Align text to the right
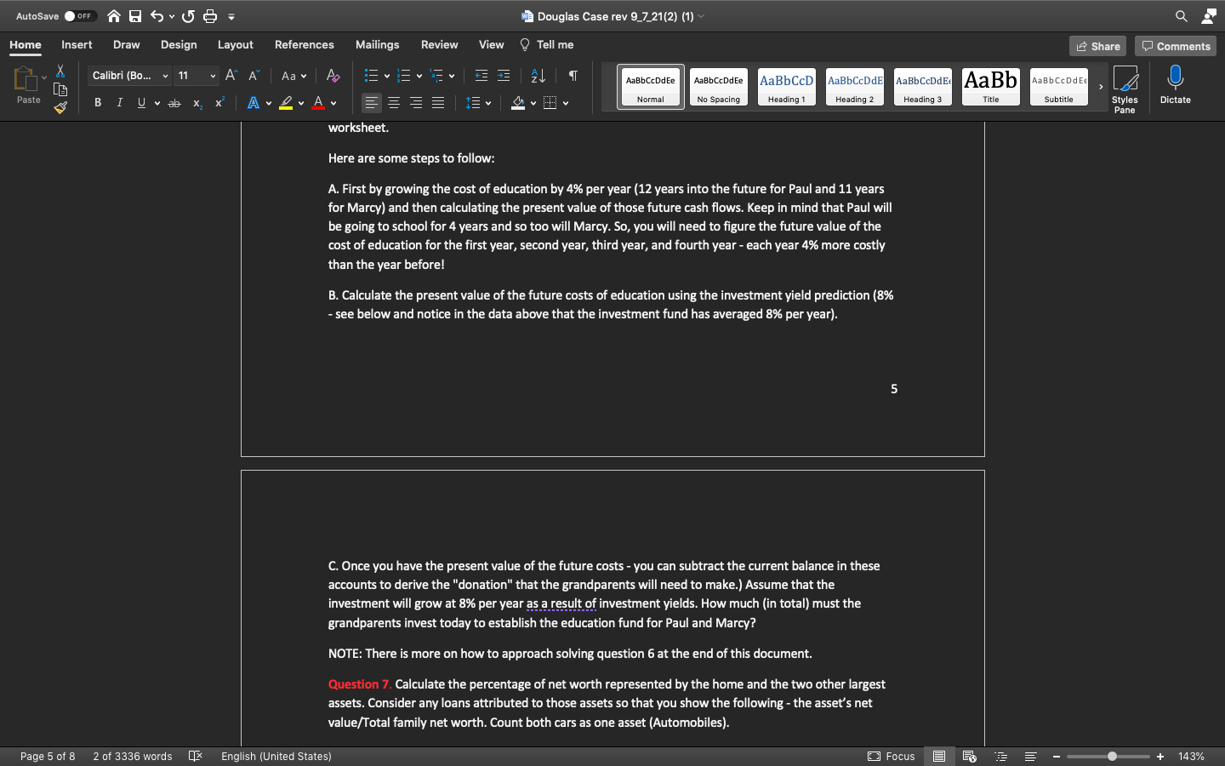This screenshot has height=766, width=1225. [x=416, y=103]
